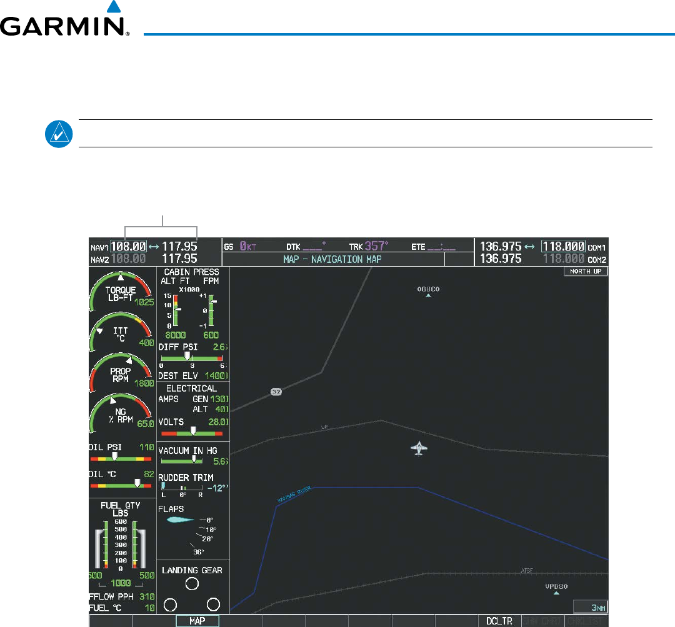Screen dimensions: 675x627
Task: Click the left main gear indicator circle
Action: (170, 605)
